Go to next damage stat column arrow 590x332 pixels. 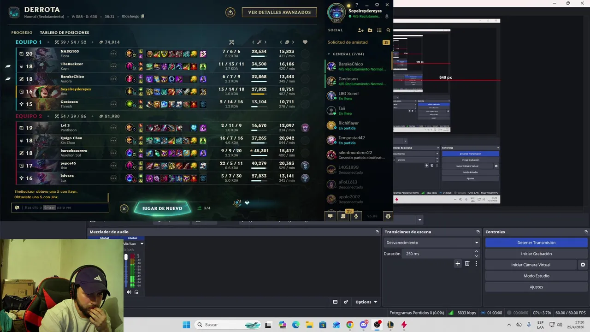pos(265,42)
